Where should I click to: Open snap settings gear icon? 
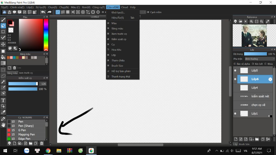[x=98, y=12]
